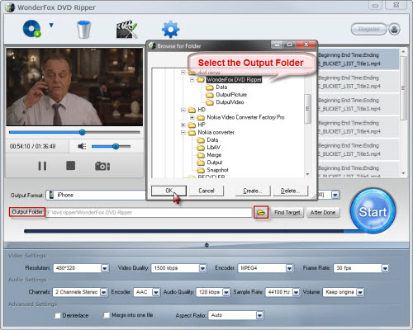Select the WonderFox DVD Ripper folder
The image size is (413, 330).
click(234, 80)
